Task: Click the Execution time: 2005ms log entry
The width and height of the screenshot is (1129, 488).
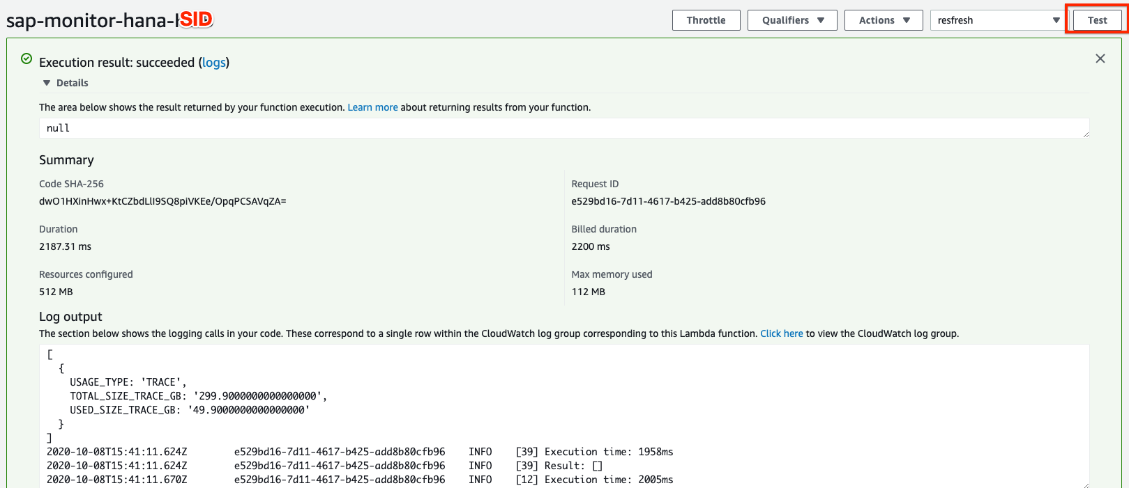Action: (x=360, y=480)
